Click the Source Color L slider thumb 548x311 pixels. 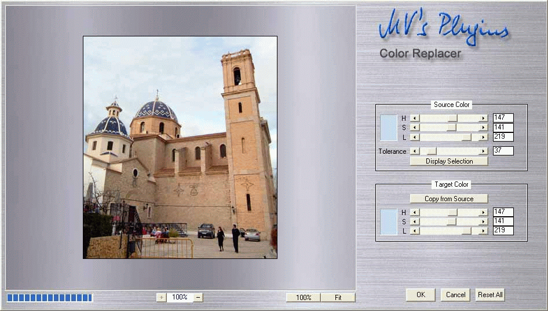(466, 138)
